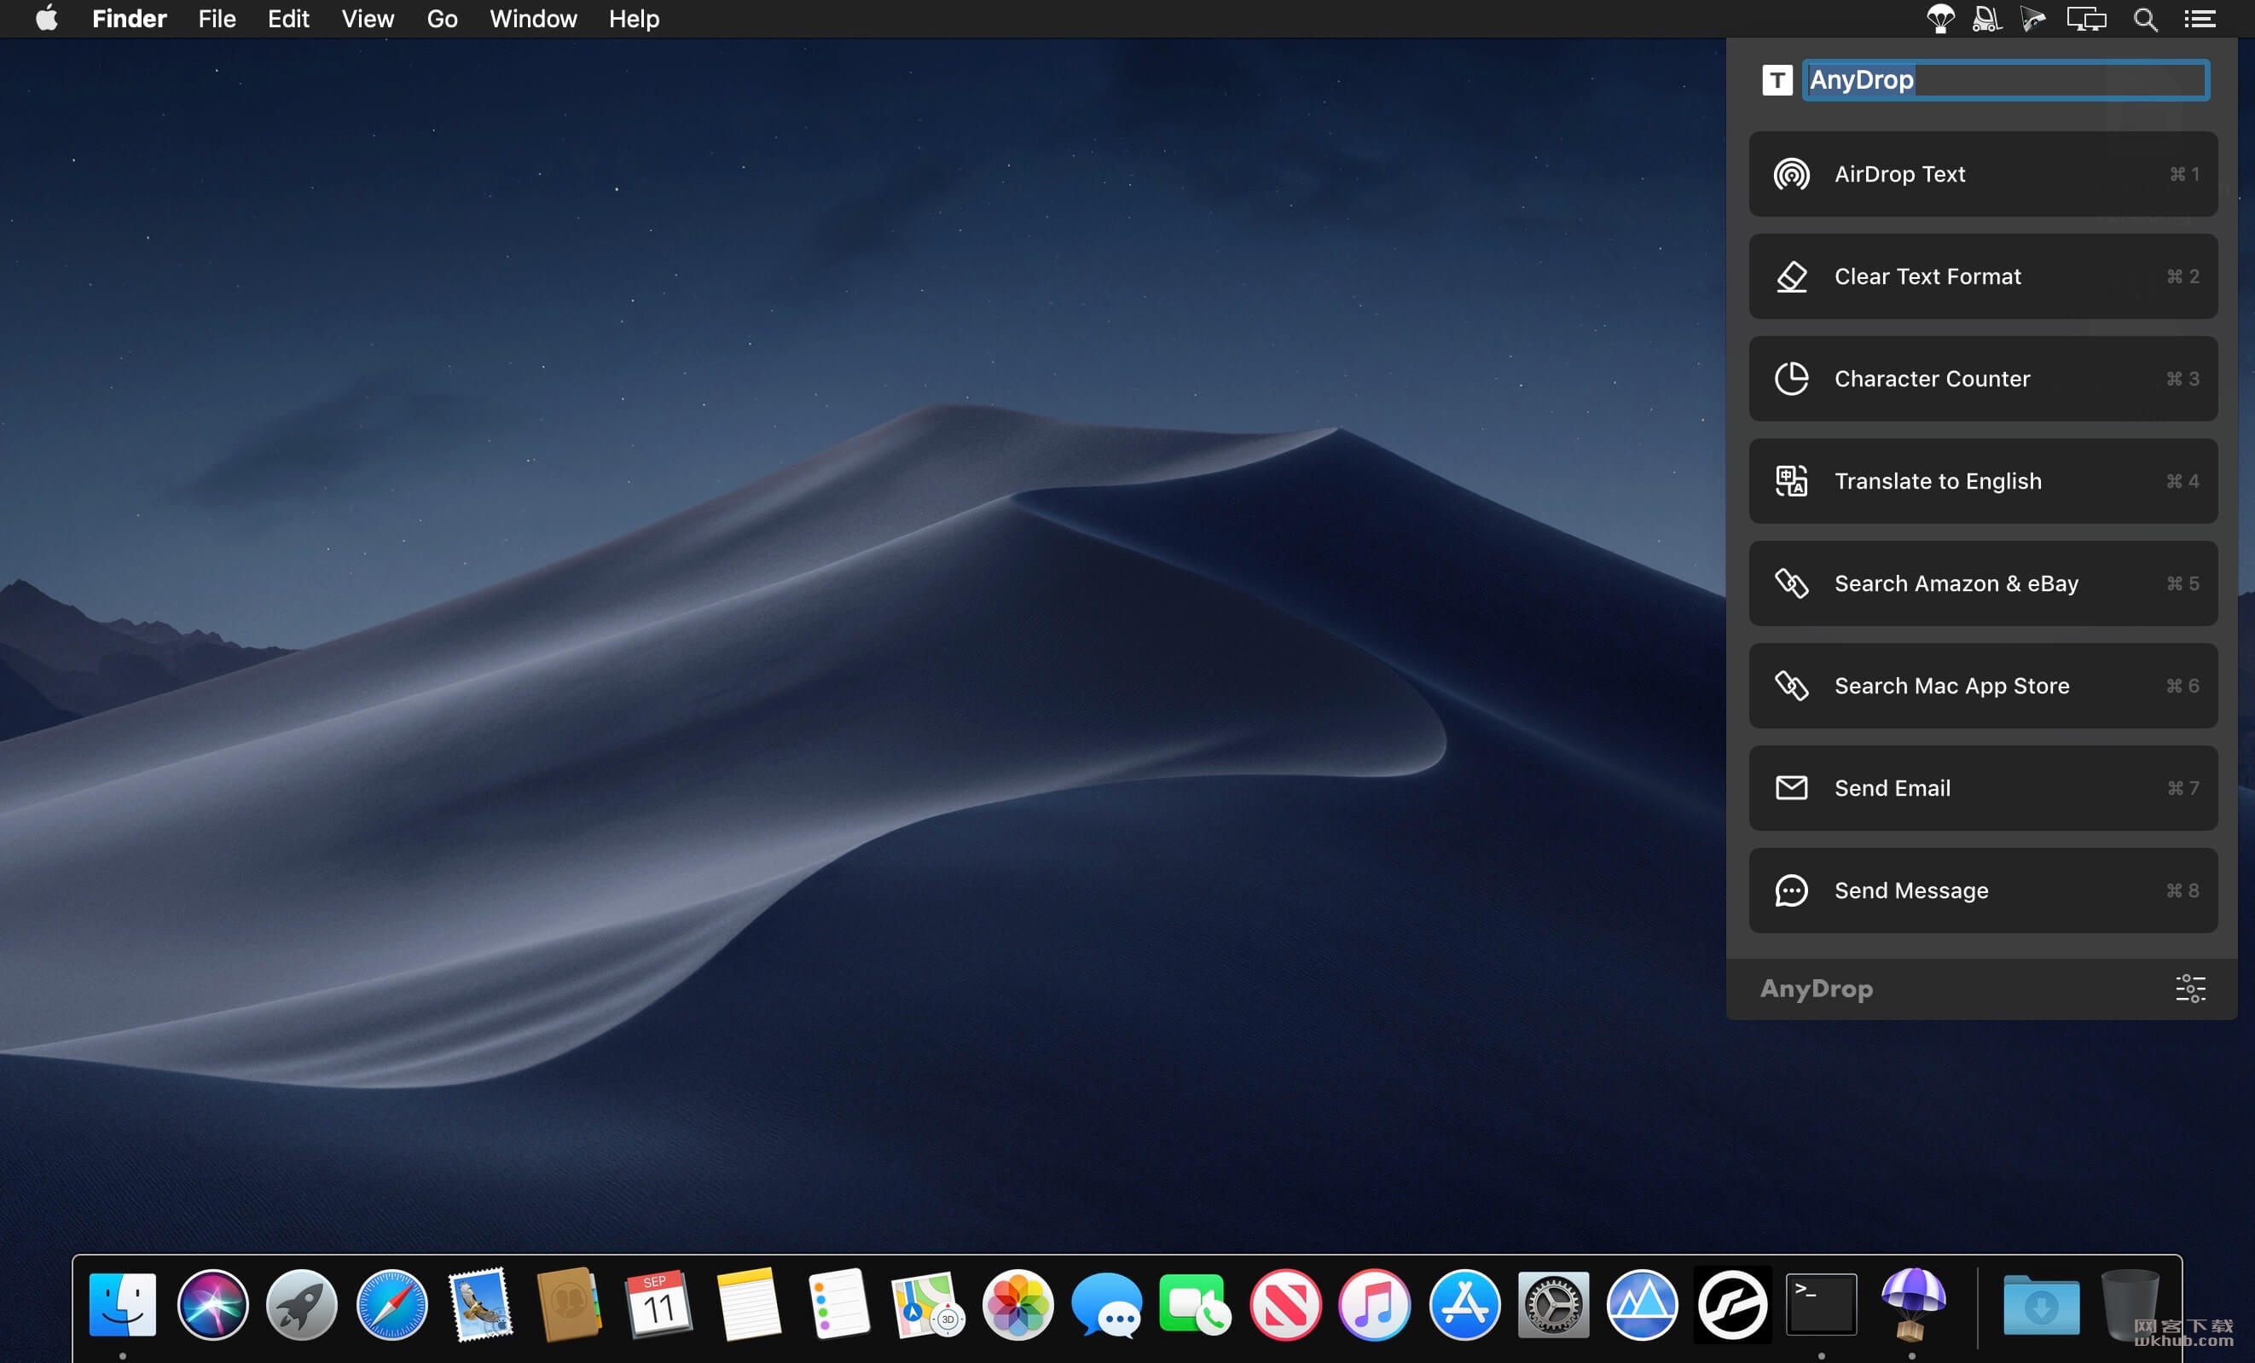Screen dimensions: 2255x1363
Task: Launch Siri from the Dock
Action: pyautogui.click(x=212, y=1304)
